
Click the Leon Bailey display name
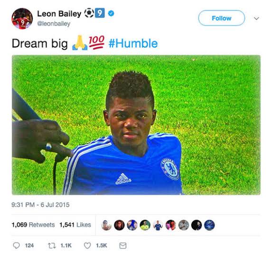(59, 14)
